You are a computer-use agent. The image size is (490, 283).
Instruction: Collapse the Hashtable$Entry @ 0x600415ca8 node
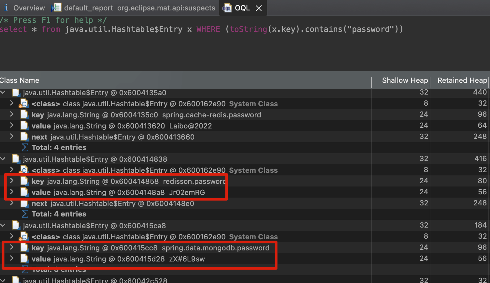click(3, 226)
